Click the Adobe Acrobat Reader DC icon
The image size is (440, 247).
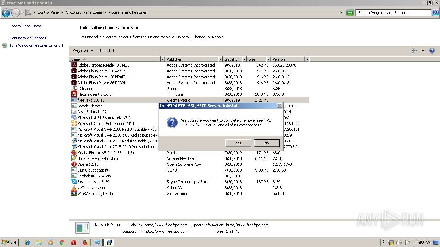click(x=74, y=65)
